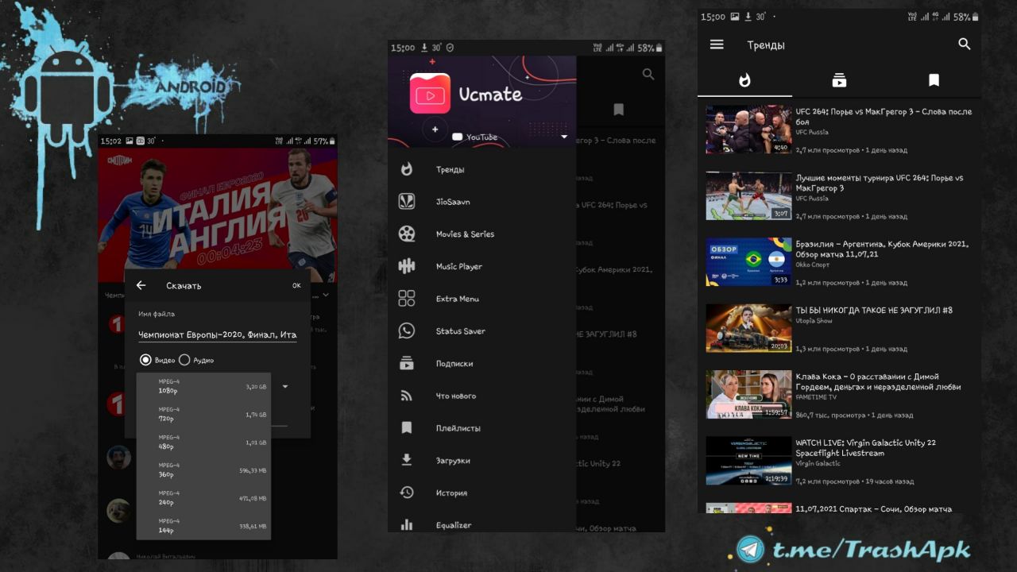Pick the MPEG-4 480p quality option
This screenshot has width=1017, height=572.
pos(203,443)
